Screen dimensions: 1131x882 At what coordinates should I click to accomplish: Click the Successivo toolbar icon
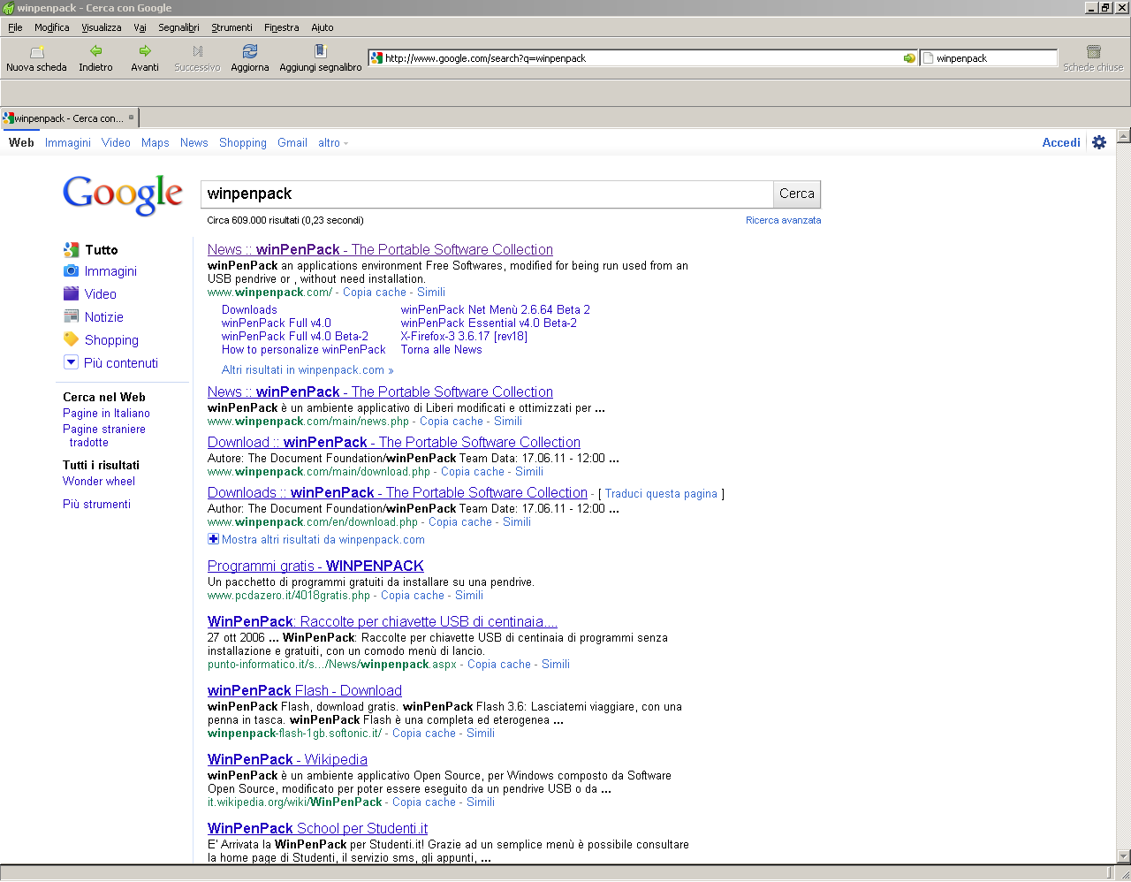pyautogui.click(x=197, y=51)
